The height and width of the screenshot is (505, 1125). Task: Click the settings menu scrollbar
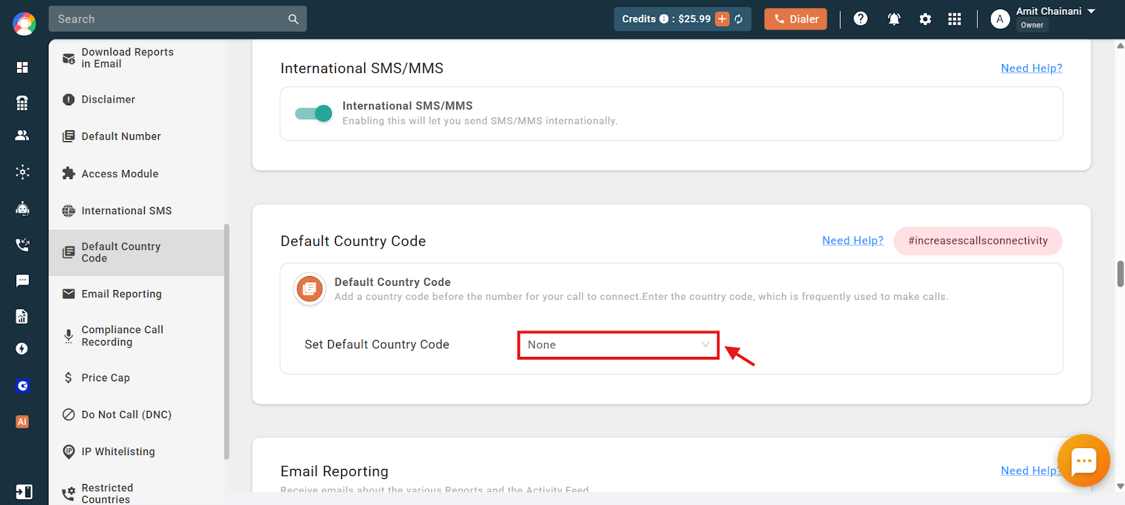point(226,342)
